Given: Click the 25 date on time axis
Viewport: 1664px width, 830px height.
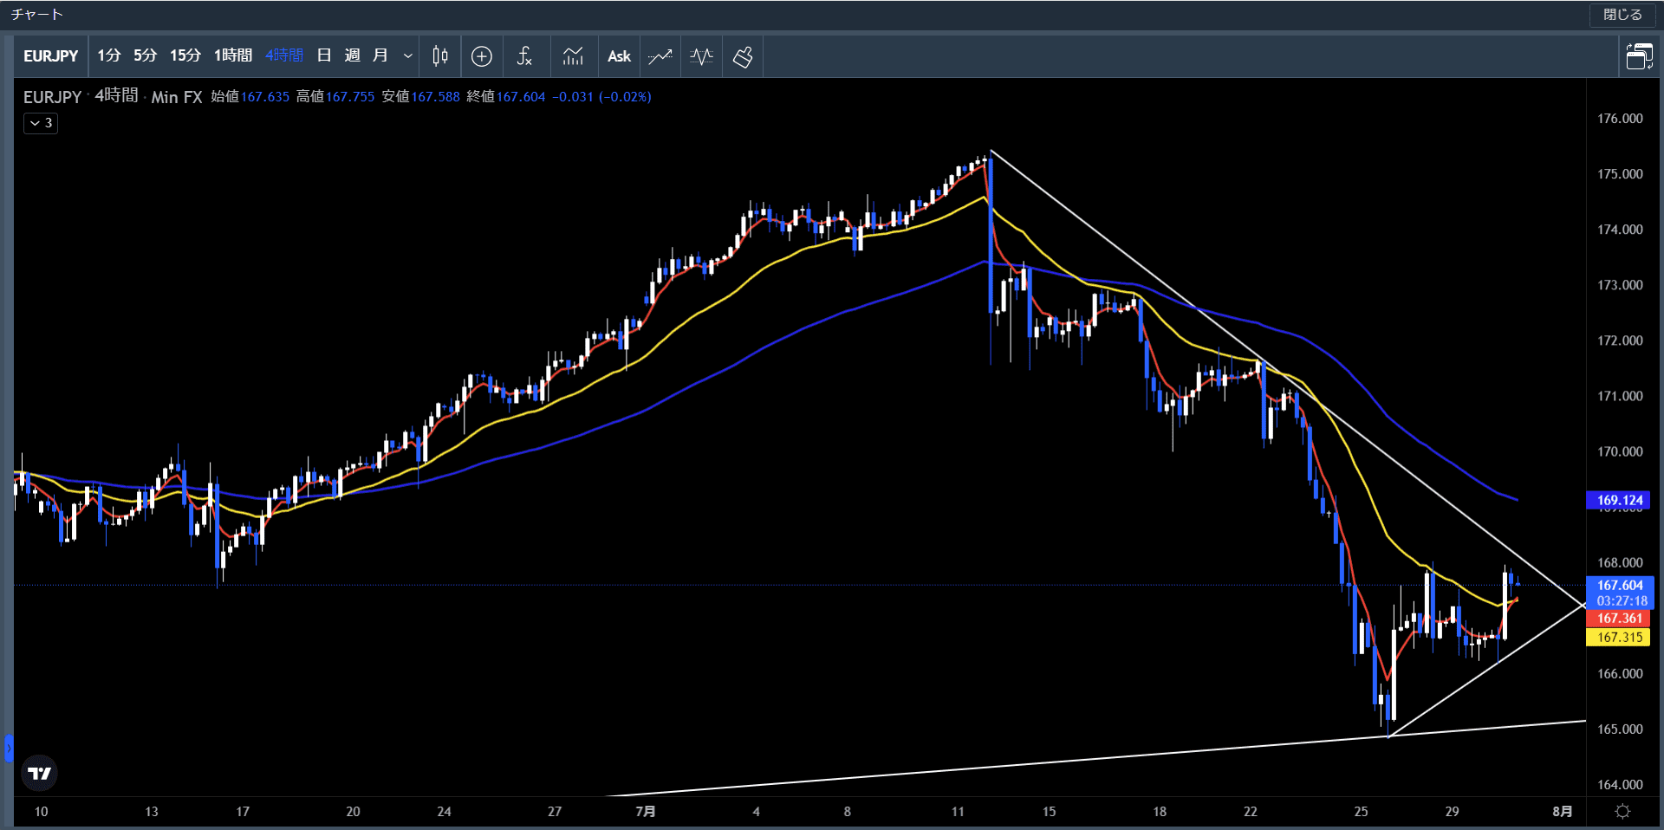Looking at the screenshot, I should [1361, 812].
